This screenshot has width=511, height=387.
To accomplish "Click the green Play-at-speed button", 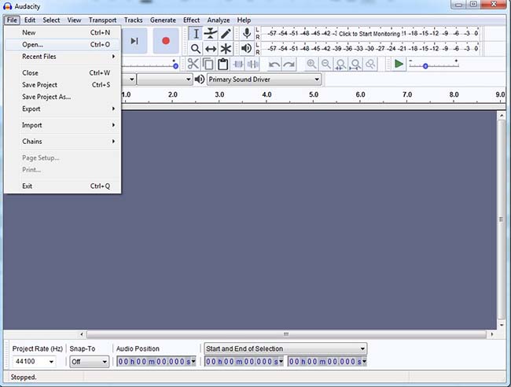I will click(x=399, y=64).
